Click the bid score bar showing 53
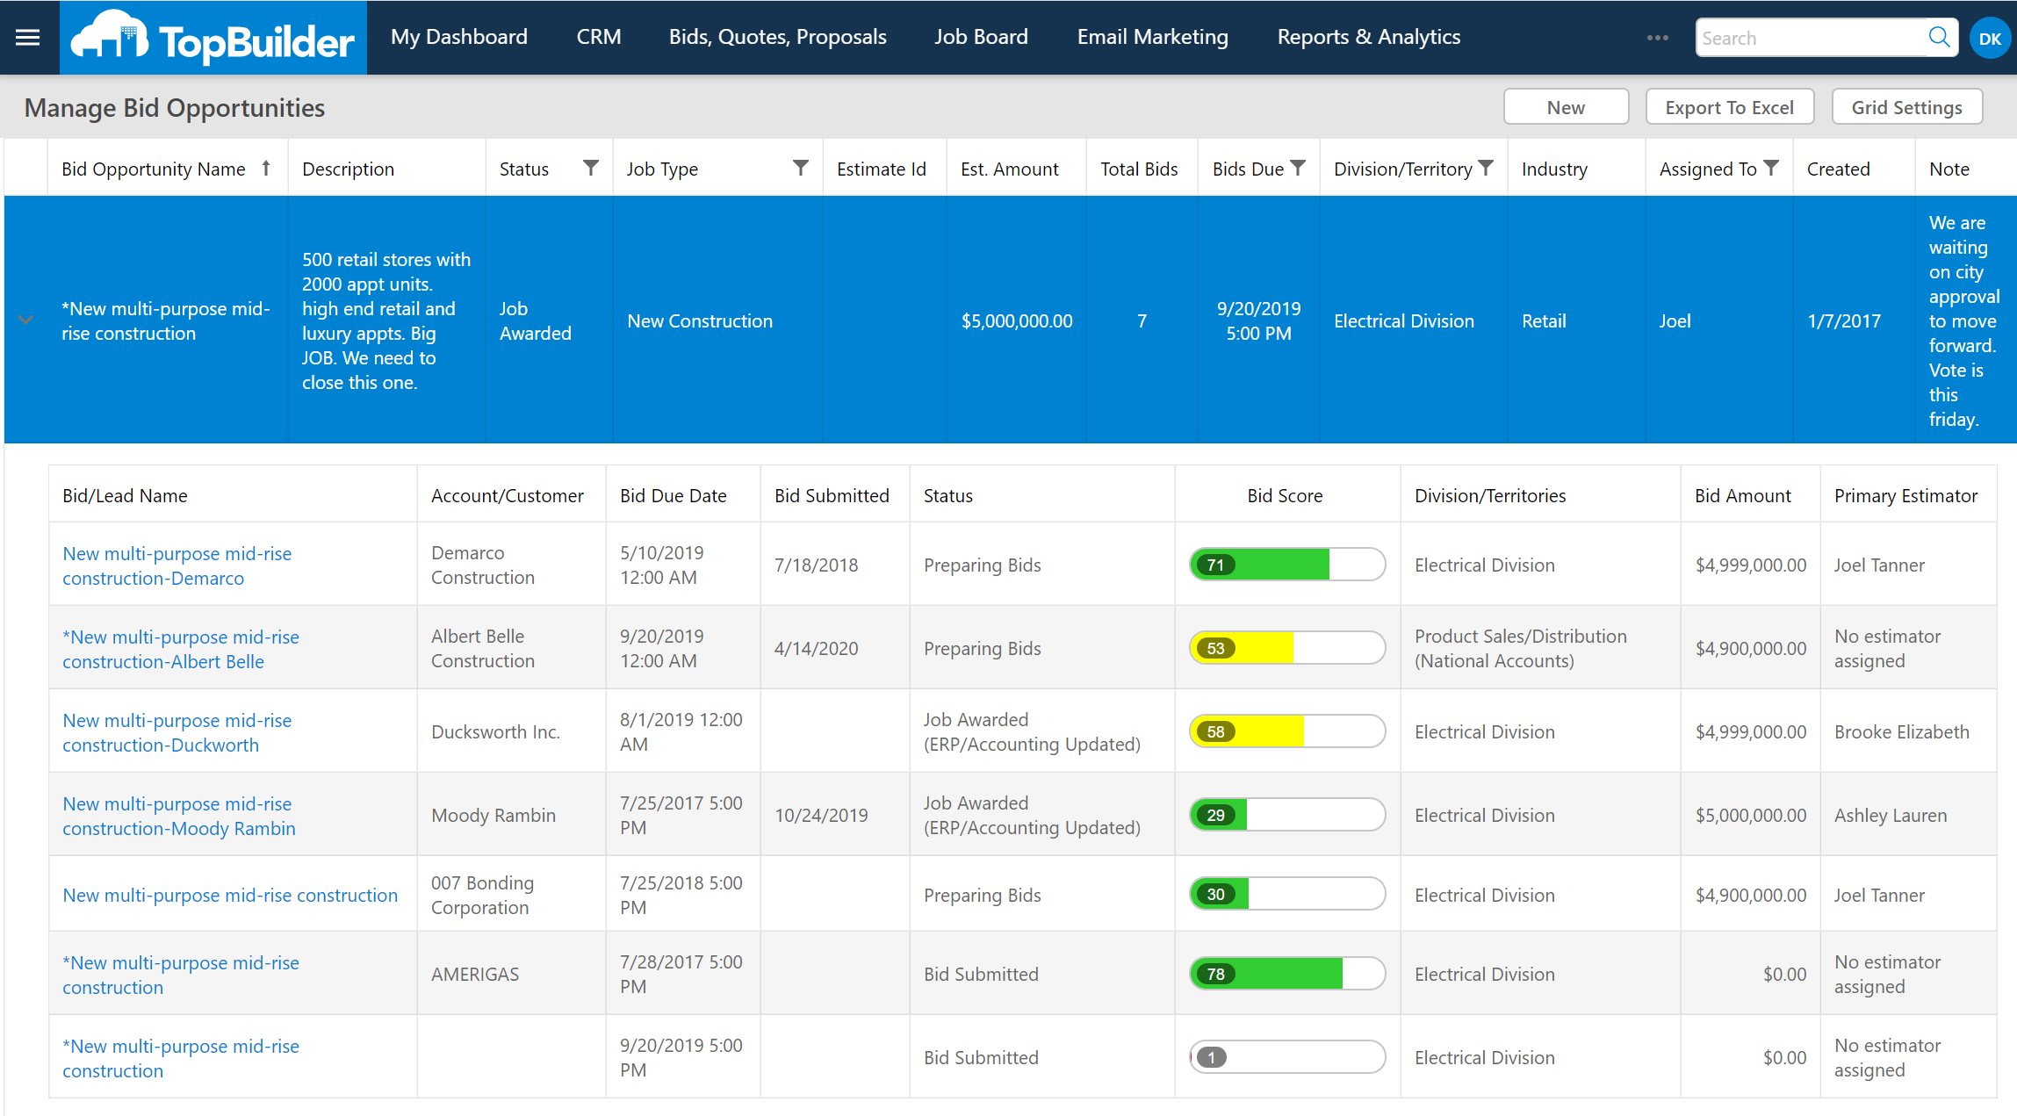2017x1116 pixels. pyautogui.click(x=1287, y=648)
